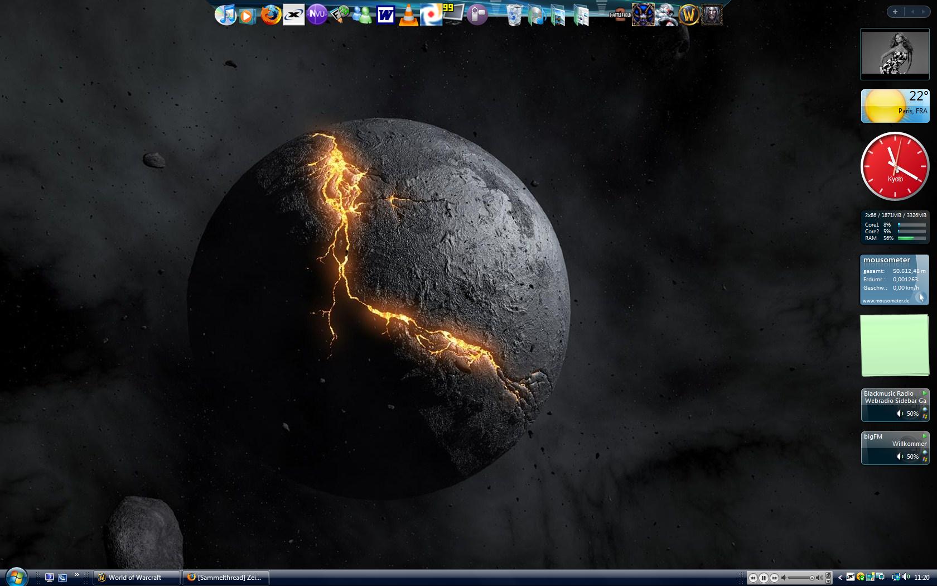Switch to World of Warcraft taskbar window
This screenshot has height=586, width=937.
tap(137, 578)
